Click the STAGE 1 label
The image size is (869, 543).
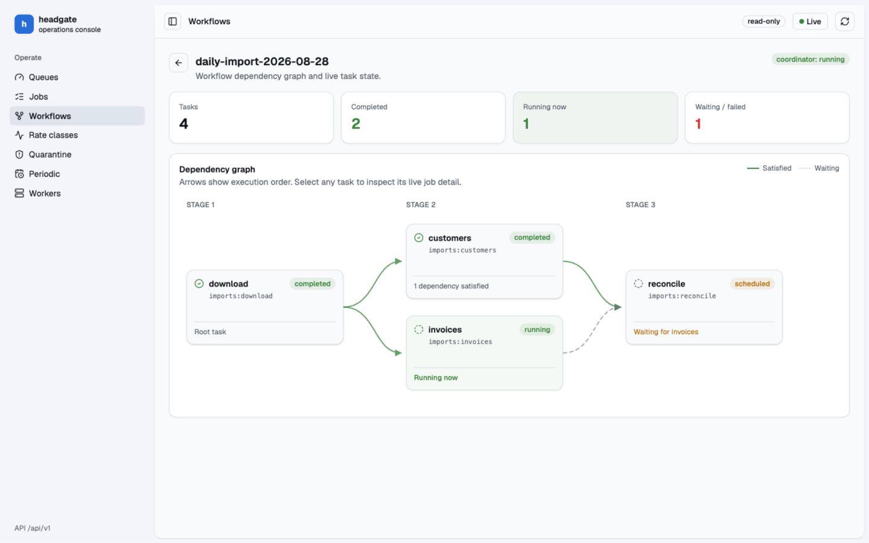200,205
